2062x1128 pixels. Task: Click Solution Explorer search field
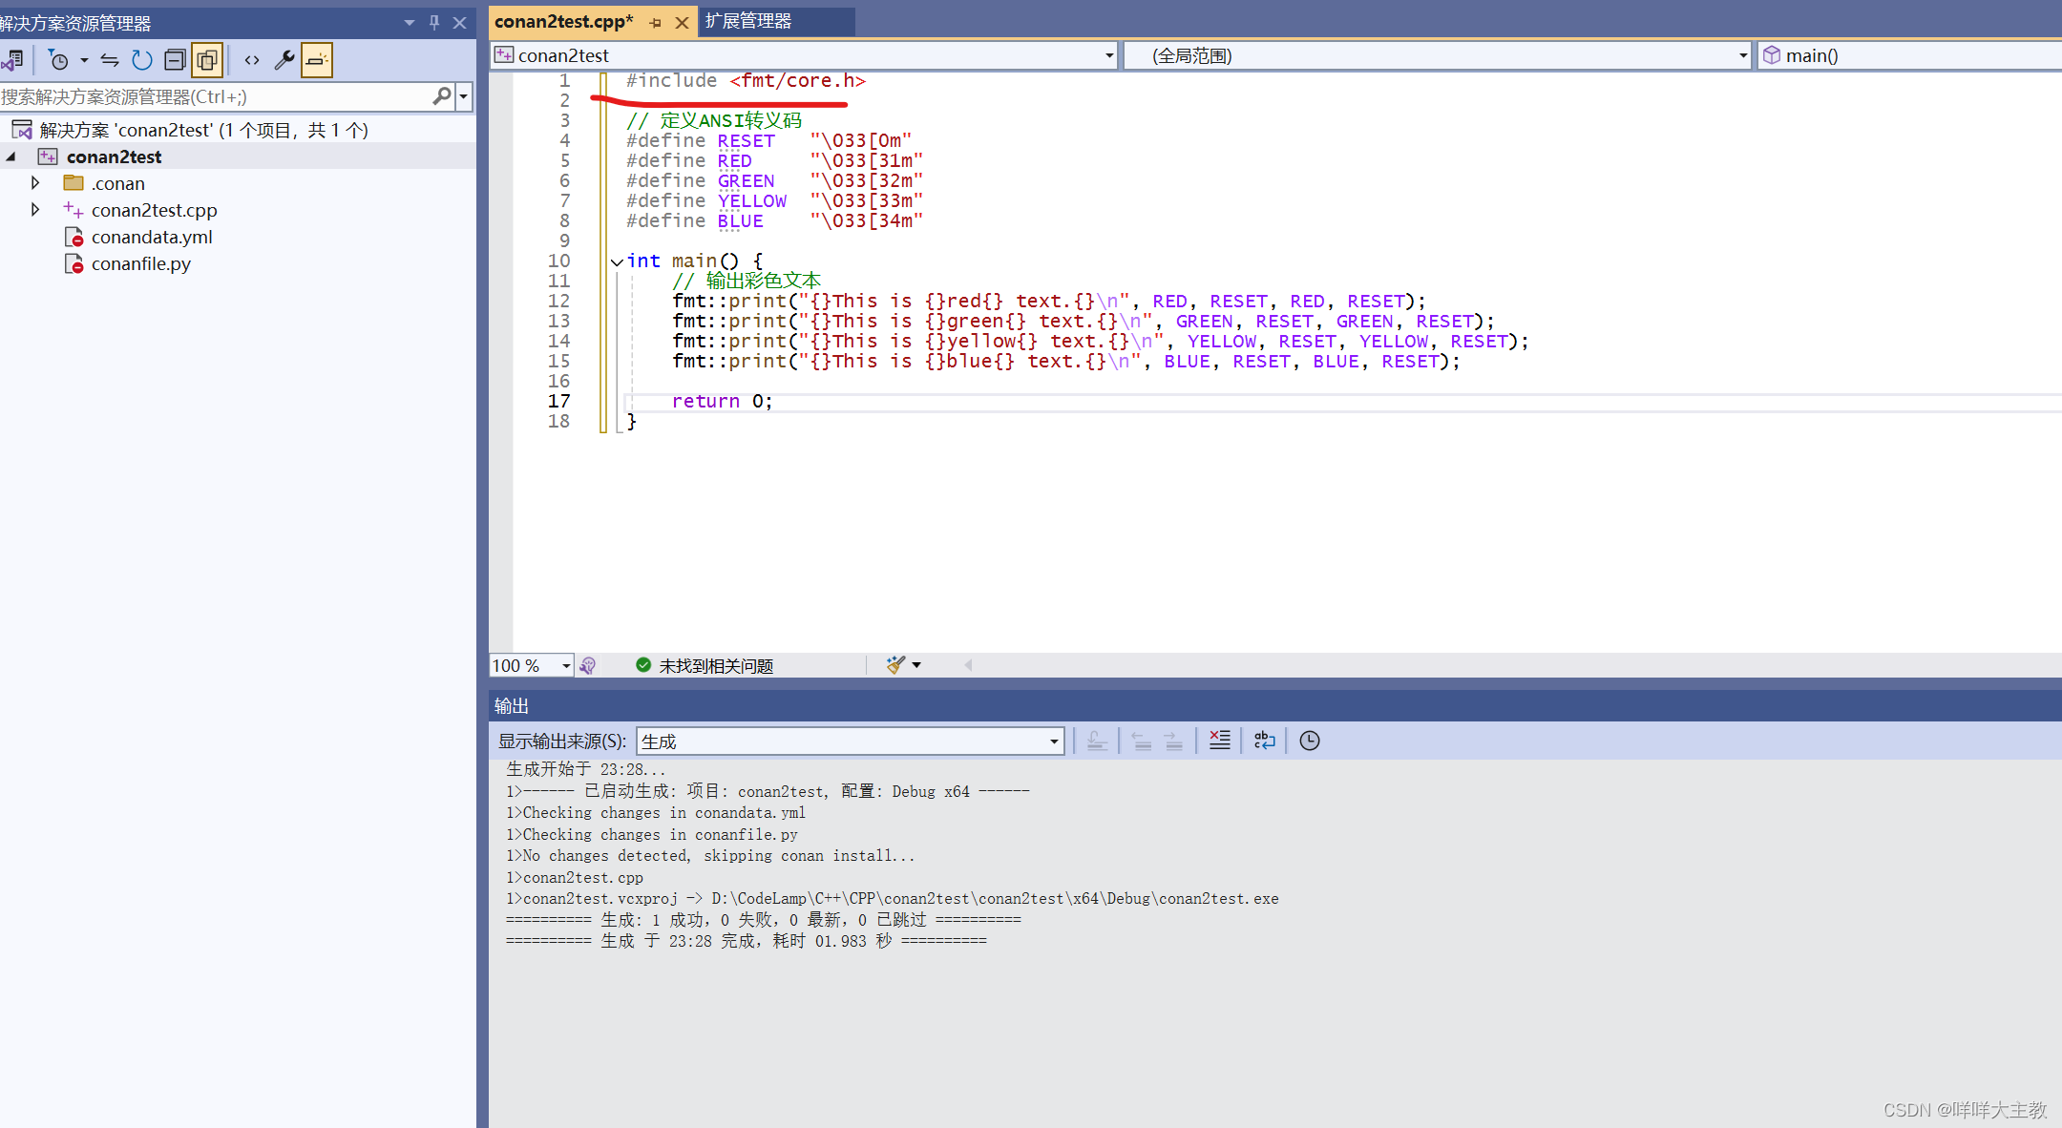point(215,96)
